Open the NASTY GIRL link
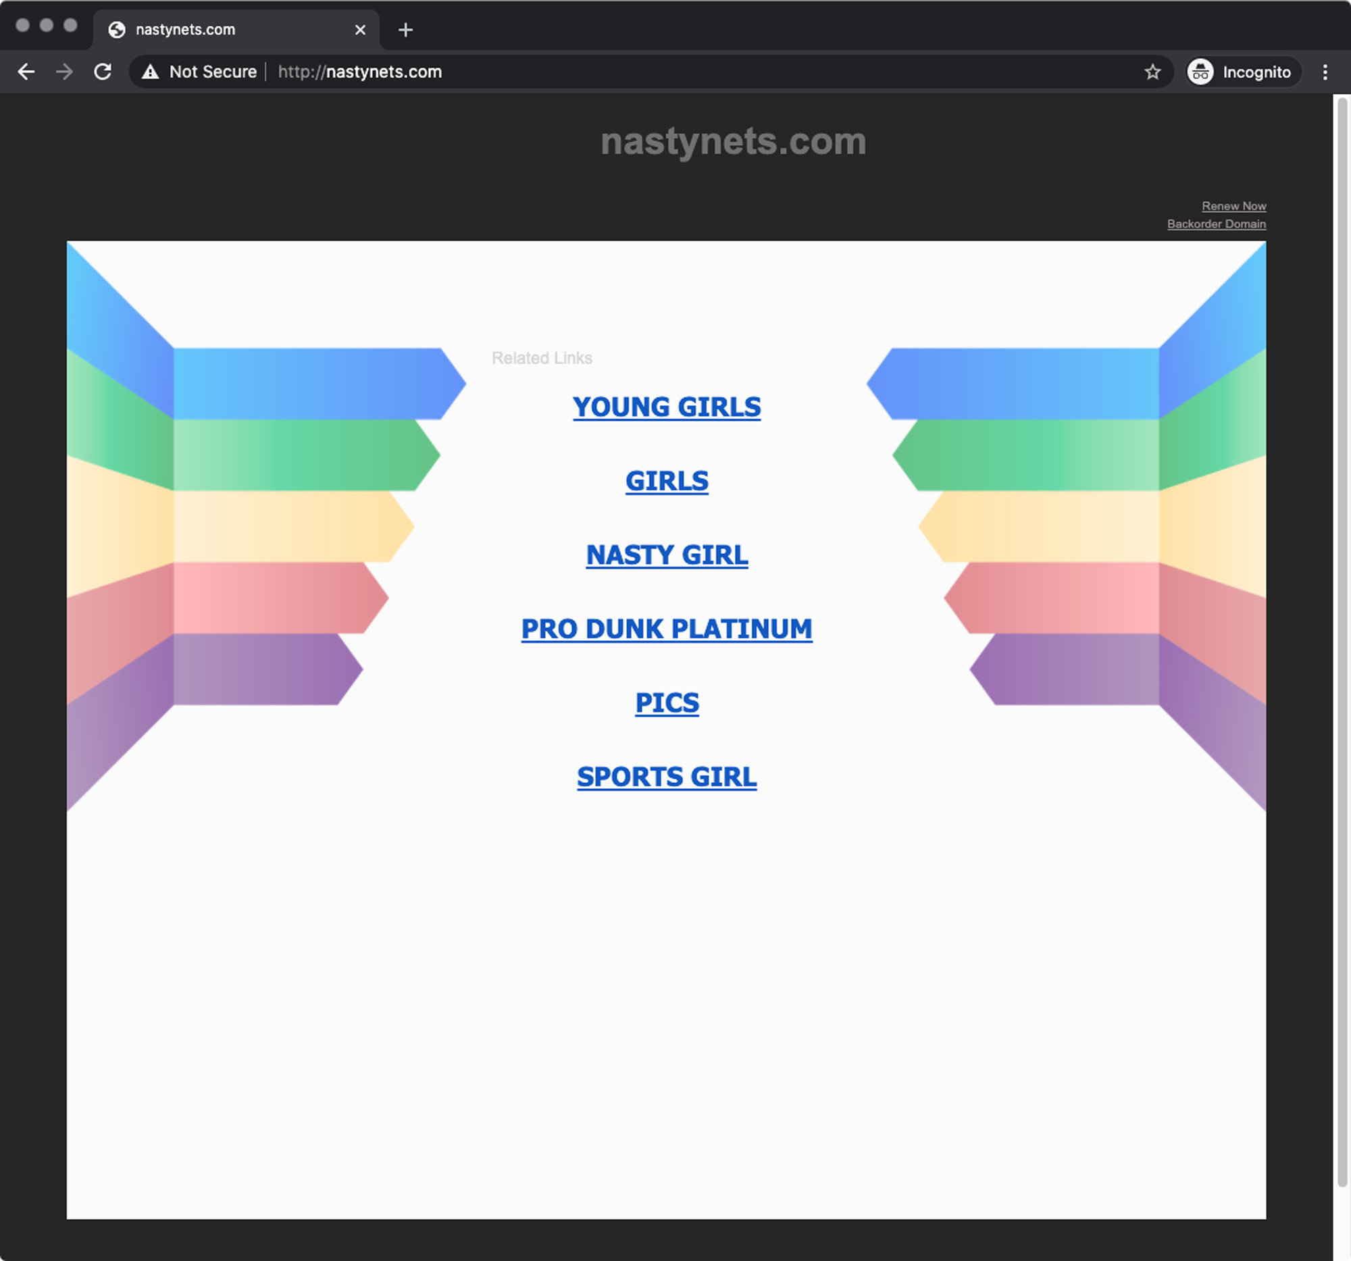1351x1261 pixels. (666, 555)
